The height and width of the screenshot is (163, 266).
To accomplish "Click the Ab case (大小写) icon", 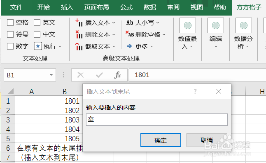I will coord(130,23).
